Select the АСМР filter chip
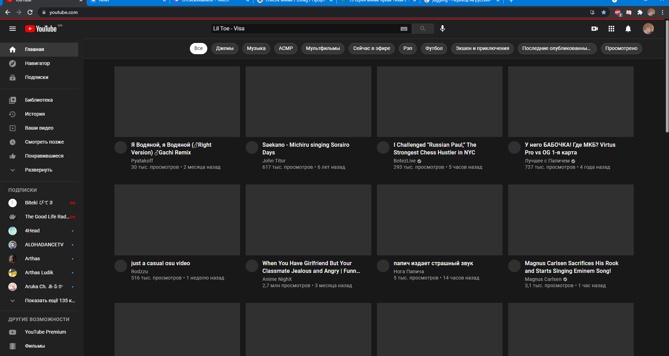669x356 pixels. [286, 48]
